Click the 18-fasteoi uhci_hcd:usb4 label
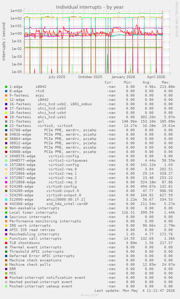180x299 pixels. [38, 113]
